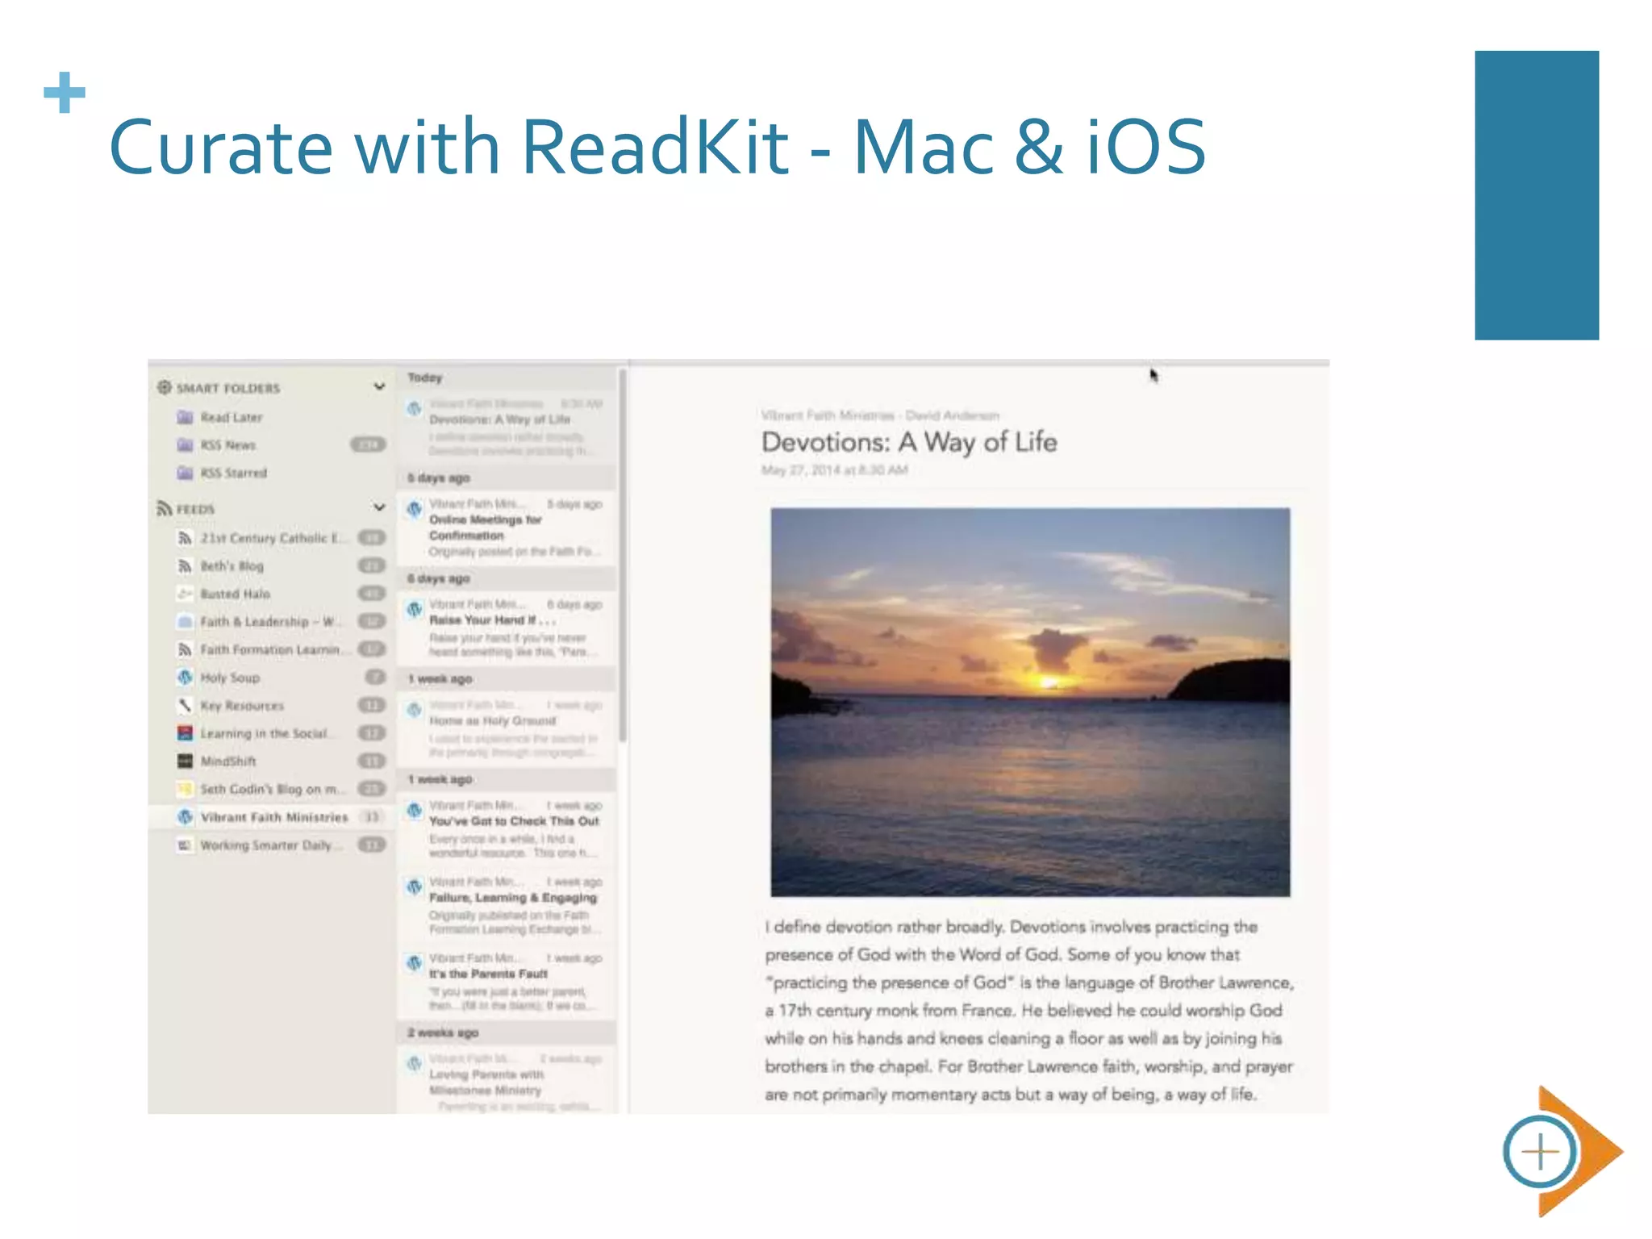The height and width of the screenshot is (1239, 1652).
Task: Click the 21st Century Catholic RSS icon
Action: click(x=185, y=538)
